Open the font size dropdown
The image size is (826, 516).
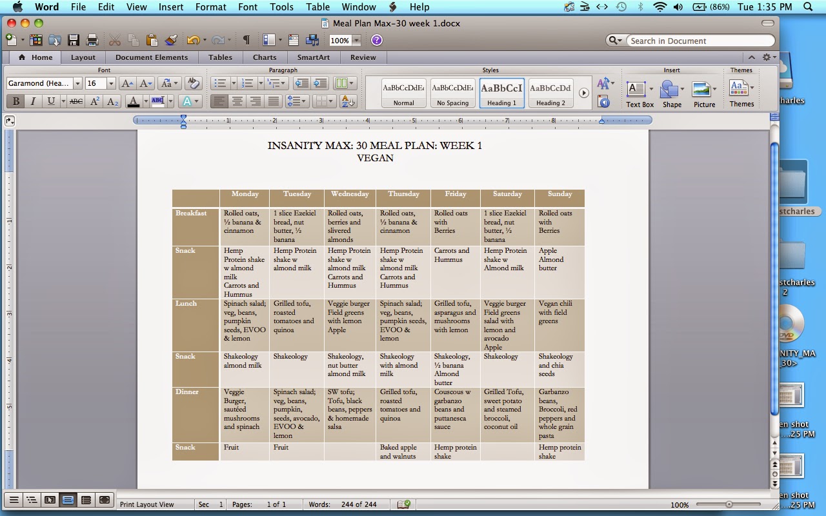pos(111,83)
